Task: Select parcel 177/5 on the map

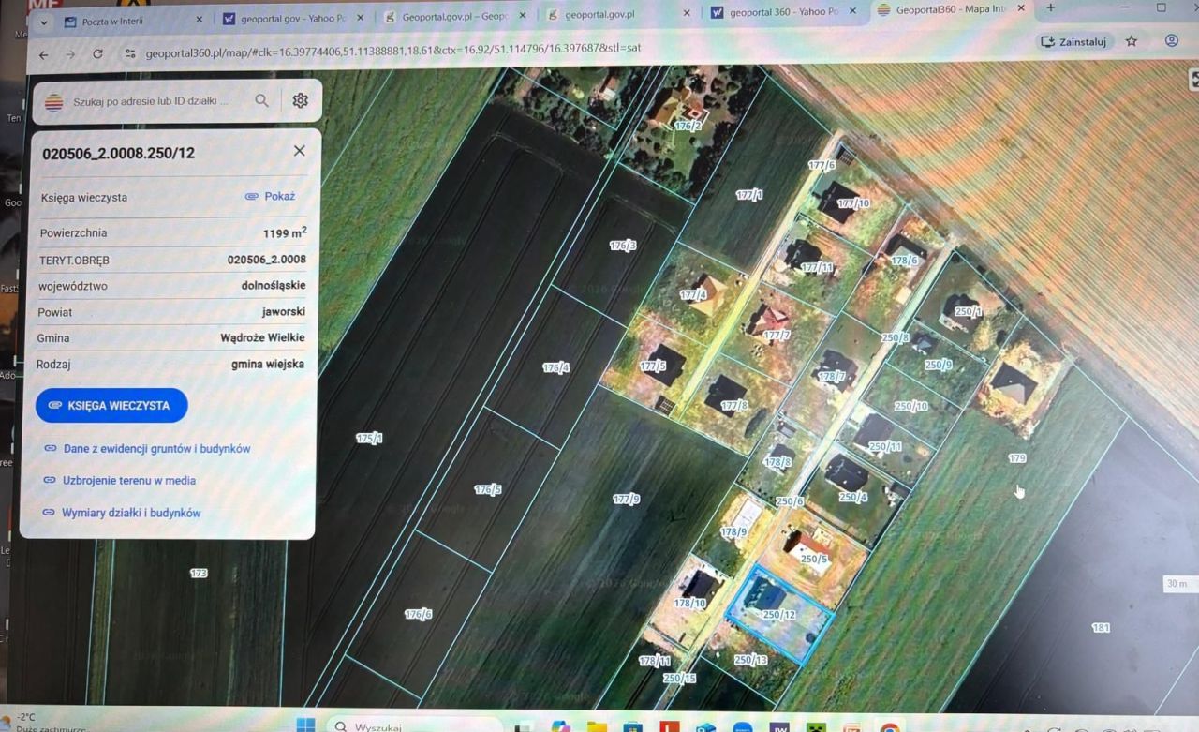Action: pos(653,366)
